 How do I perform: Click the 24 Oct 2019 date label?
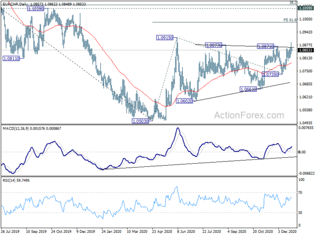(x=61, y=231)
